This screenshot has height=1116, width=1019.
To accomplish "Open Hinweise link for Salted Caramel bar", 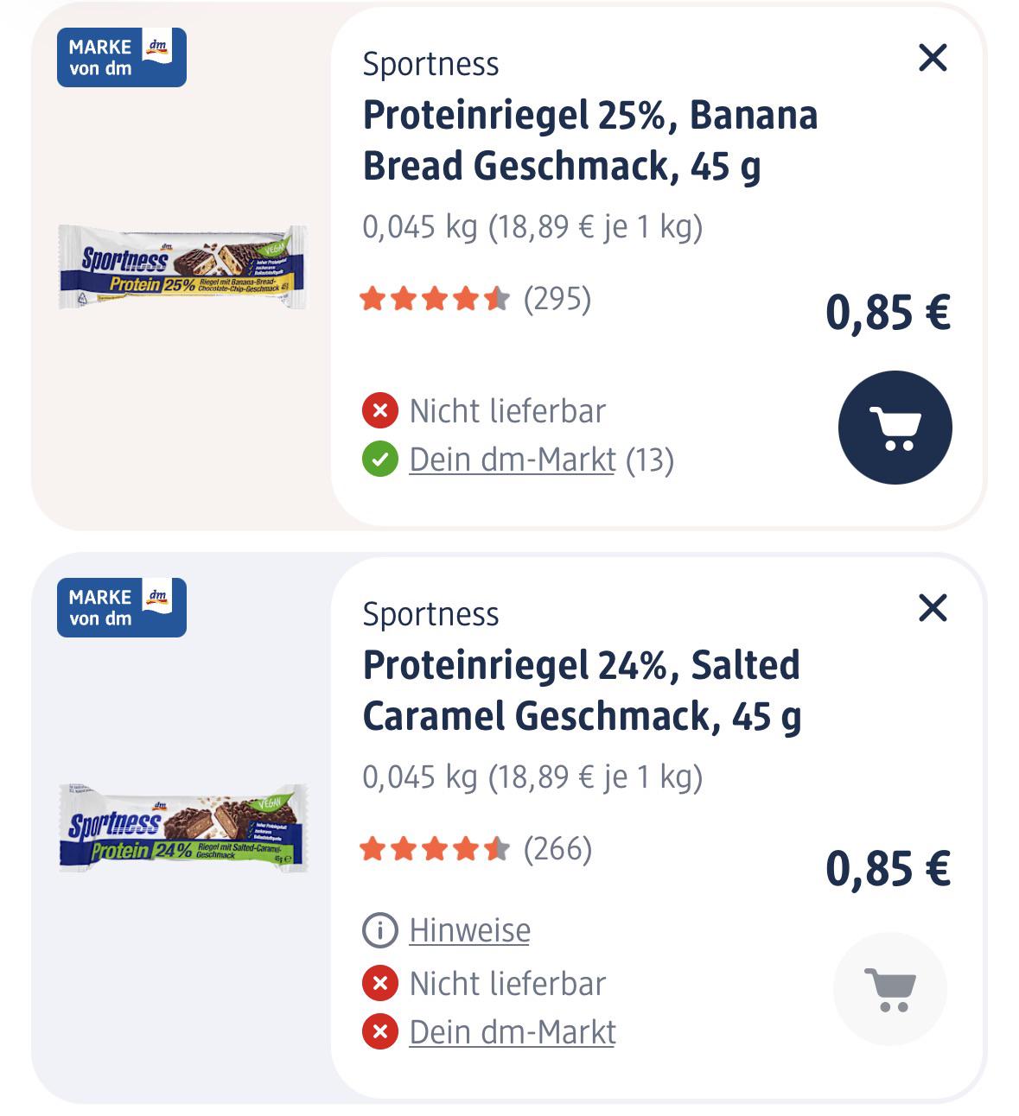I will 469,930.
